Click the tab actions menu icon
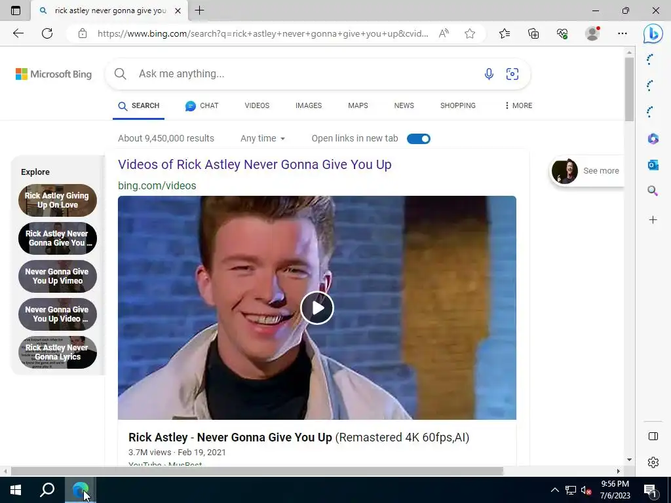 [16, 10]
